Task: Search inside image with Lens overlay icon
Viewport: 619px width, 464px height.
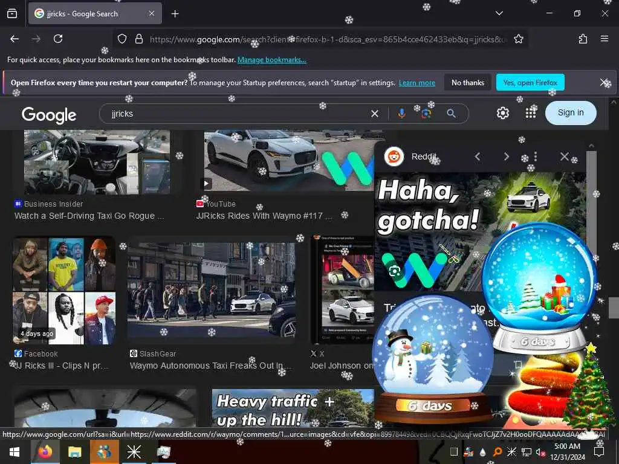Action: coord(394,271)
